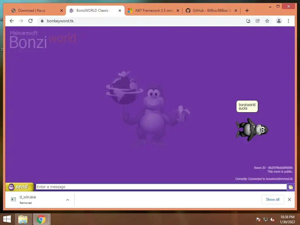Open the clock showing 10:38 PM

coord(287,219)
